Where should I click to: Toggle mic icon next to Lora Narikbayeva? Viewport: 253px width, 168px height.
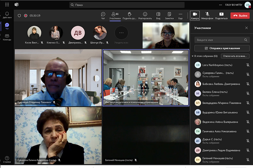248,65
